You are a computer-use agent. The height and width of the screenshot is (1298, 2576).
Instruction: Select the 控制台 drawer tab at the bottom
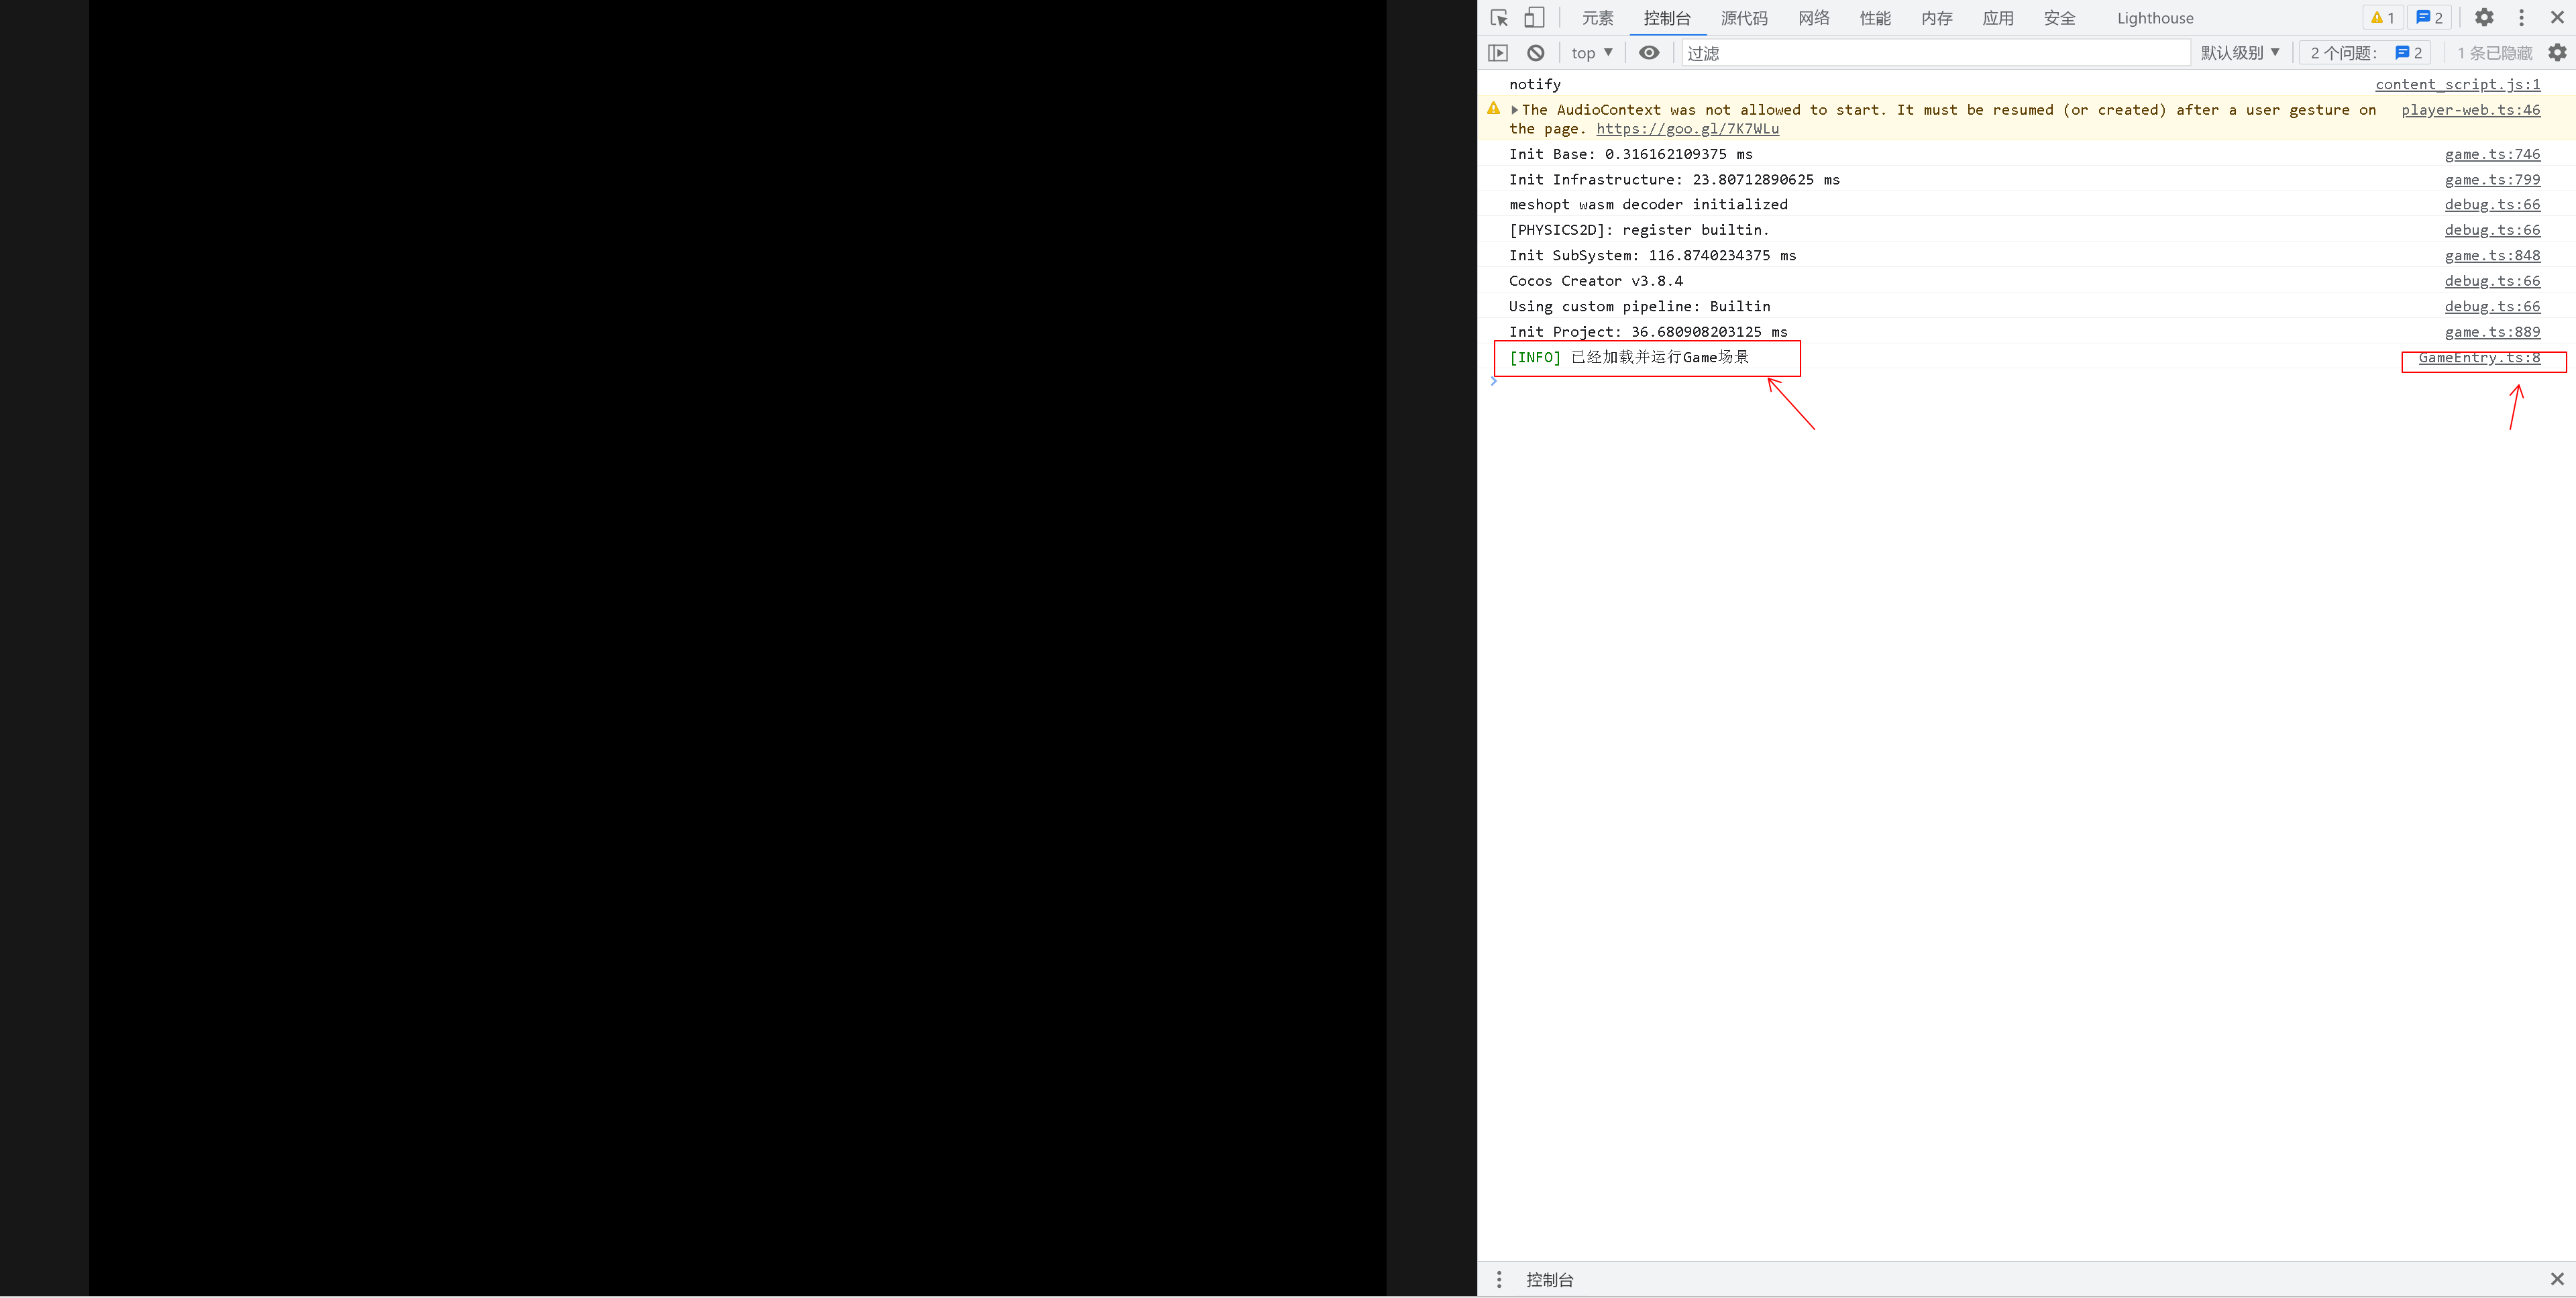pyautogui.click(x=1550, y=1279)
